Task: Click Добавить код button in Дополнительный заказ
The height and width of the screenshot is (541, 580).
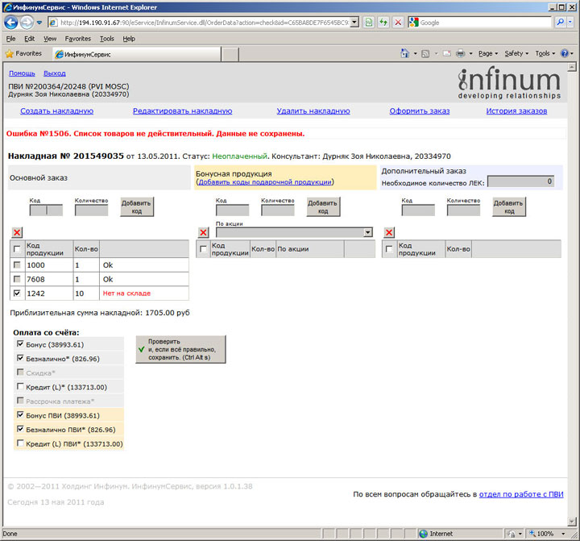Action: click(x=508, y=206)
